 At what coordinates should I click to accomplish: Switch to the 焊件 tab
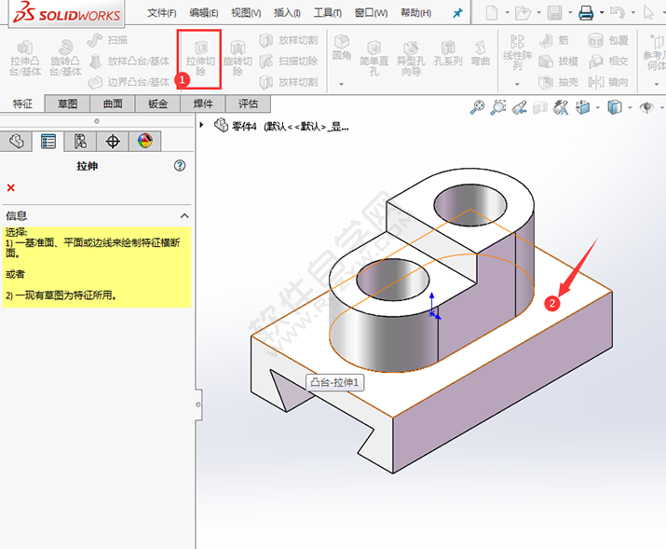203,103
